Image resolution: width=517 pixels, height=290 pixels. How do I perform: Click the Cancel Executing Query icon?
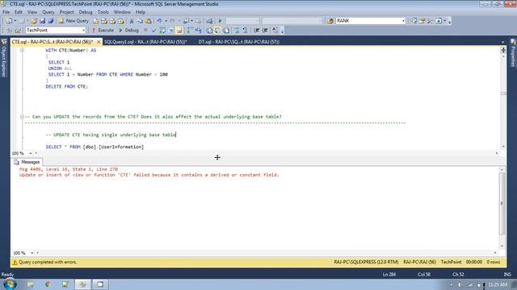(145, 31)
